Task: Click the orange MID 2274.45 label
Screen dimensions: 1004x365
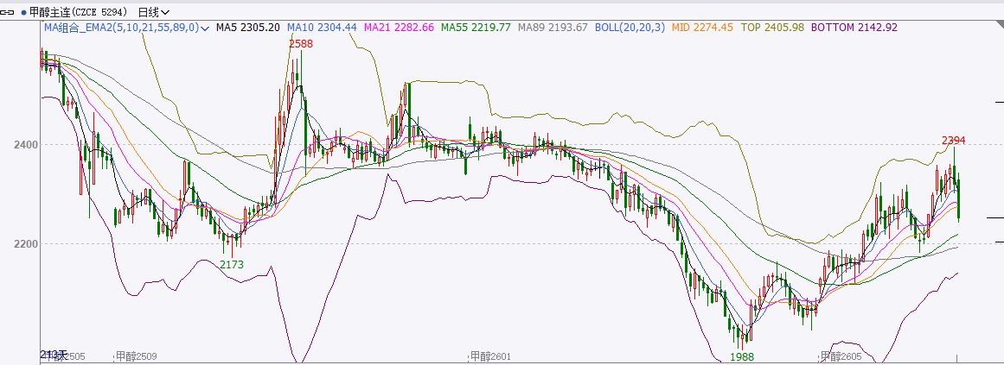Action: [x=703, y=28]
